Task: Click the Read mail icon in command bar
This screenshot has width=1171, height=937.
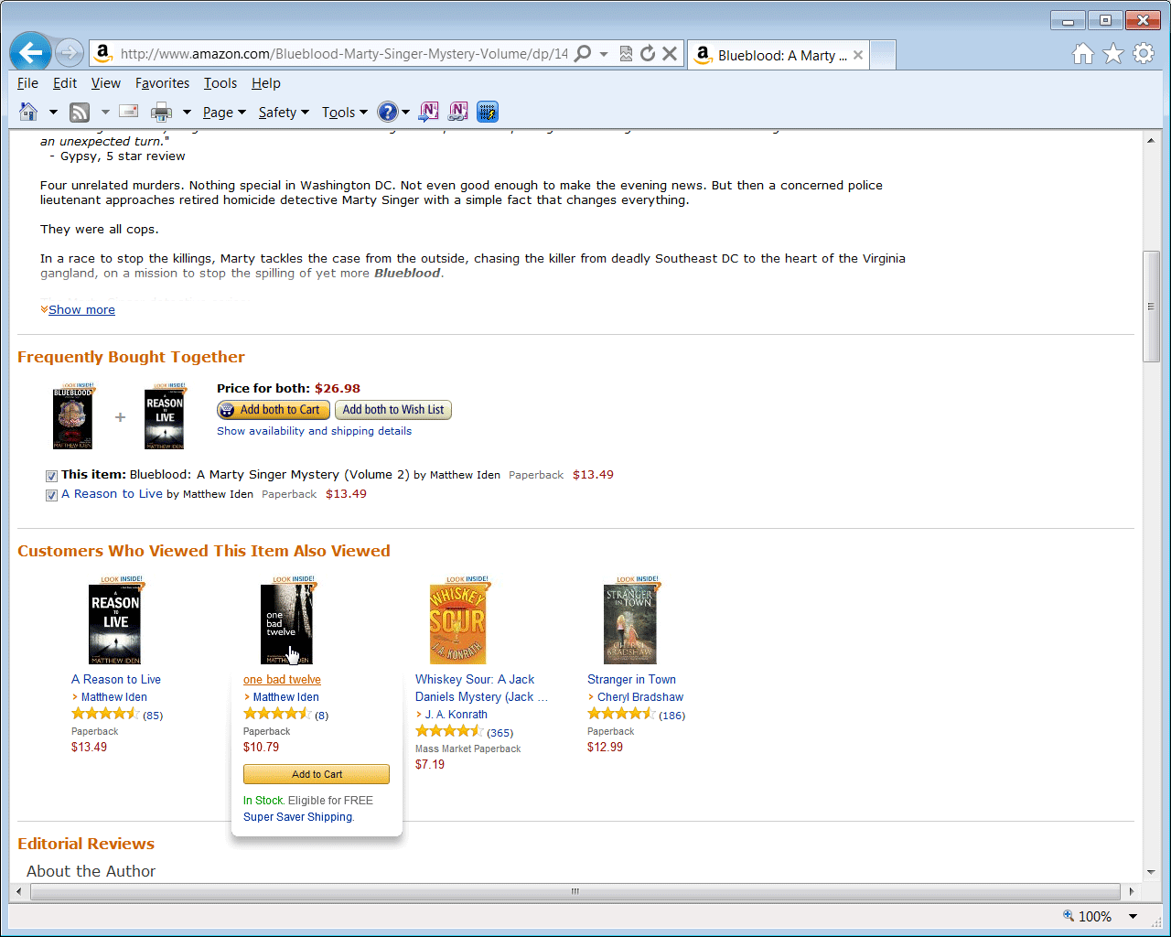Action: (129, 112)
